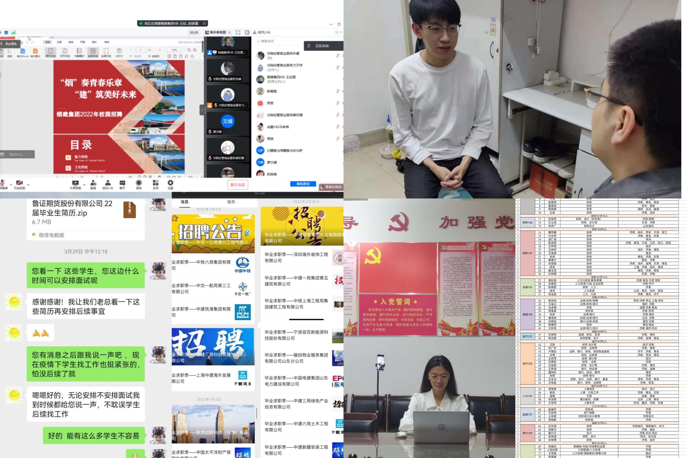Click the 转为Word convert icon
The height and width of the screenshot is (458, 687).
coord(23,53)
